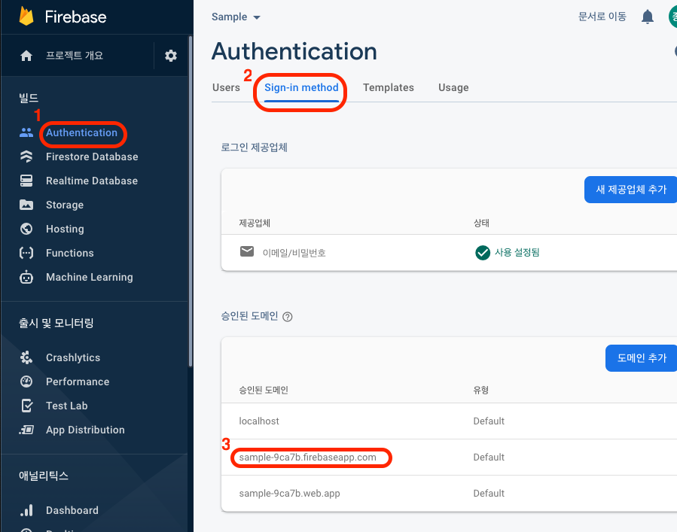
Task: Click the Firestore Database icon
Action: click(x=26, y=157)
